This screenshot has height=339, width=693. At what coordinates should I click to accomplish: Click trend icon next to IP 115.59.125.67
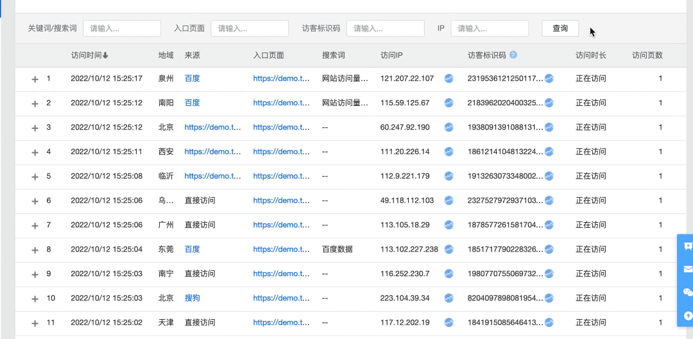[449, 103]
